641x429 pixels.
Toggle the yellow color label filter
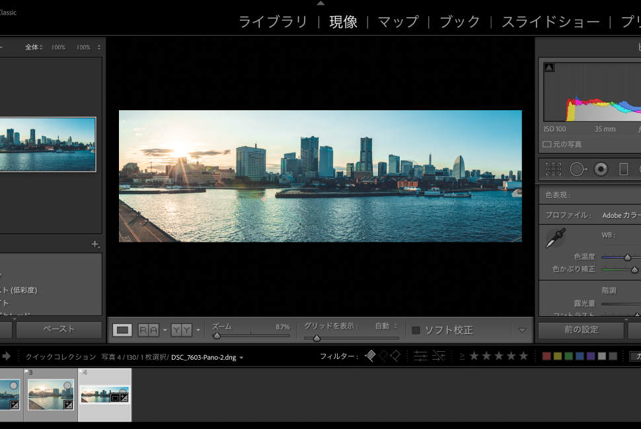(x=558, y=356)
